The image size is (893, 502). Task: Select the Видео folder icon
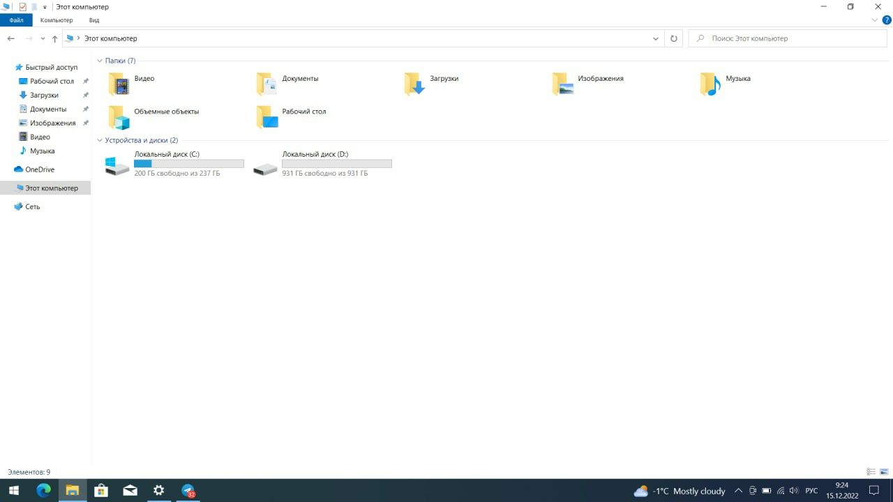click(119, 84)
